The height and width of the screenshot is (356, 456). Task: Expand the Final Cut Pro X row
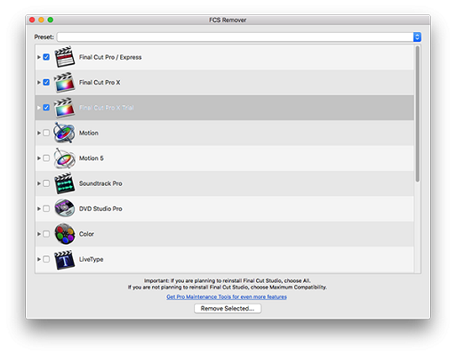39,82
